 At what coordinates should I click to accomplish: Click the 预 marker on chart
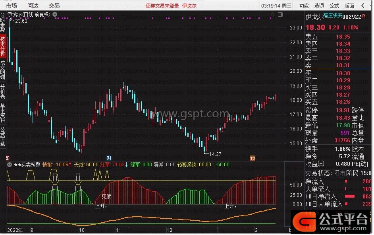pos(253,158)
